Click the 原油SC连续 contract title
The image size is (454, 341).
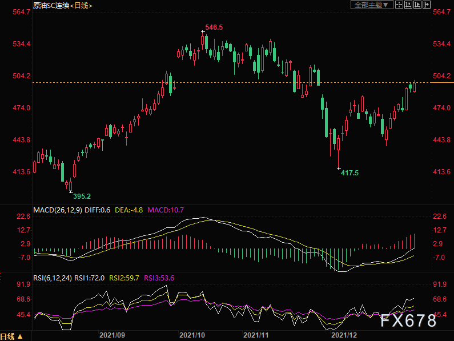[51, 6]
